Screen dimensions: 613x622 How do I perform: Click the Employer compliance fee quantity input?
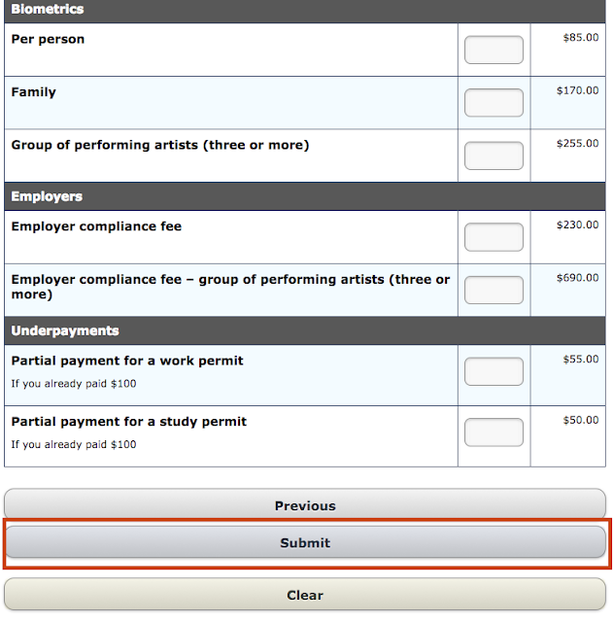tap(494, 237)
